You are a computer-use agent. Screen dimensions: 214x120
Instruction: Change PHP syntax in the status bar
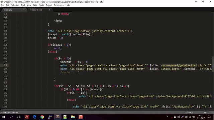coord(206,112)
